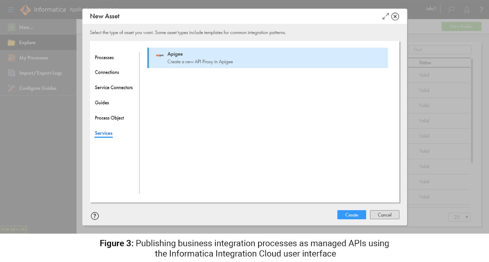Select the Process Object category

tap(109, 118)
